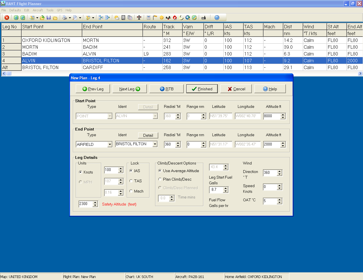Click the radio device toolbar icon

pyautogui.click(x=204, y=18)
